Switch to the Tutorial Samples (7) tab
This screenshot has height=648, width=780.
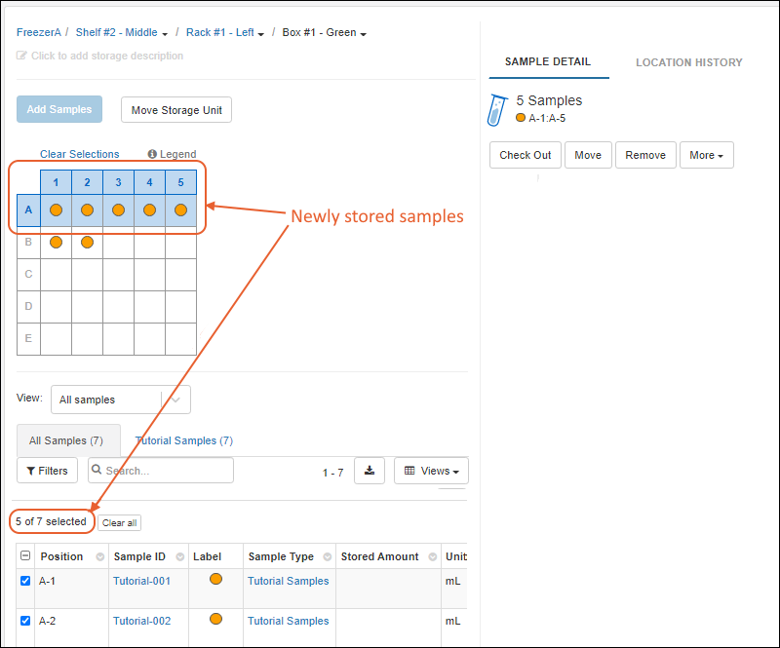point(183,440)
